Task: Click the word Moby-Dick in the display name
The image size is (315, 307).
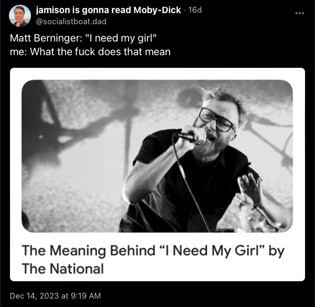Action: pos(157,10)
